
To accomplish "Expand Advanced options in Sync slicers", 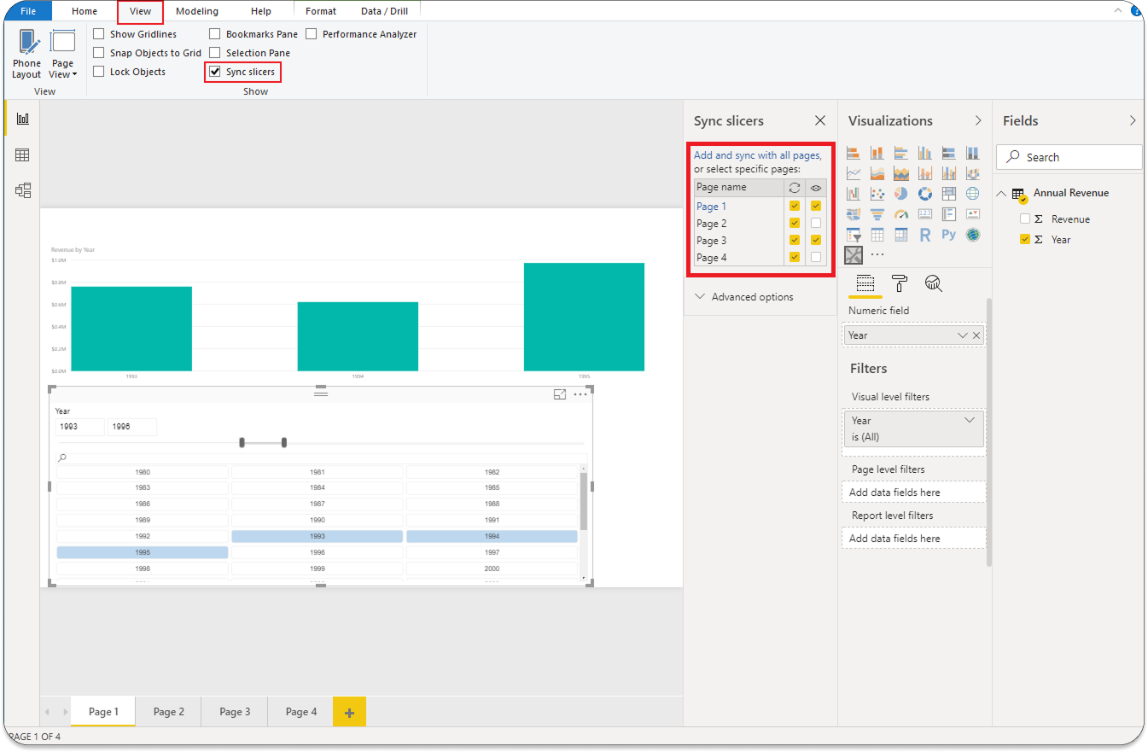I will point(744,297).
